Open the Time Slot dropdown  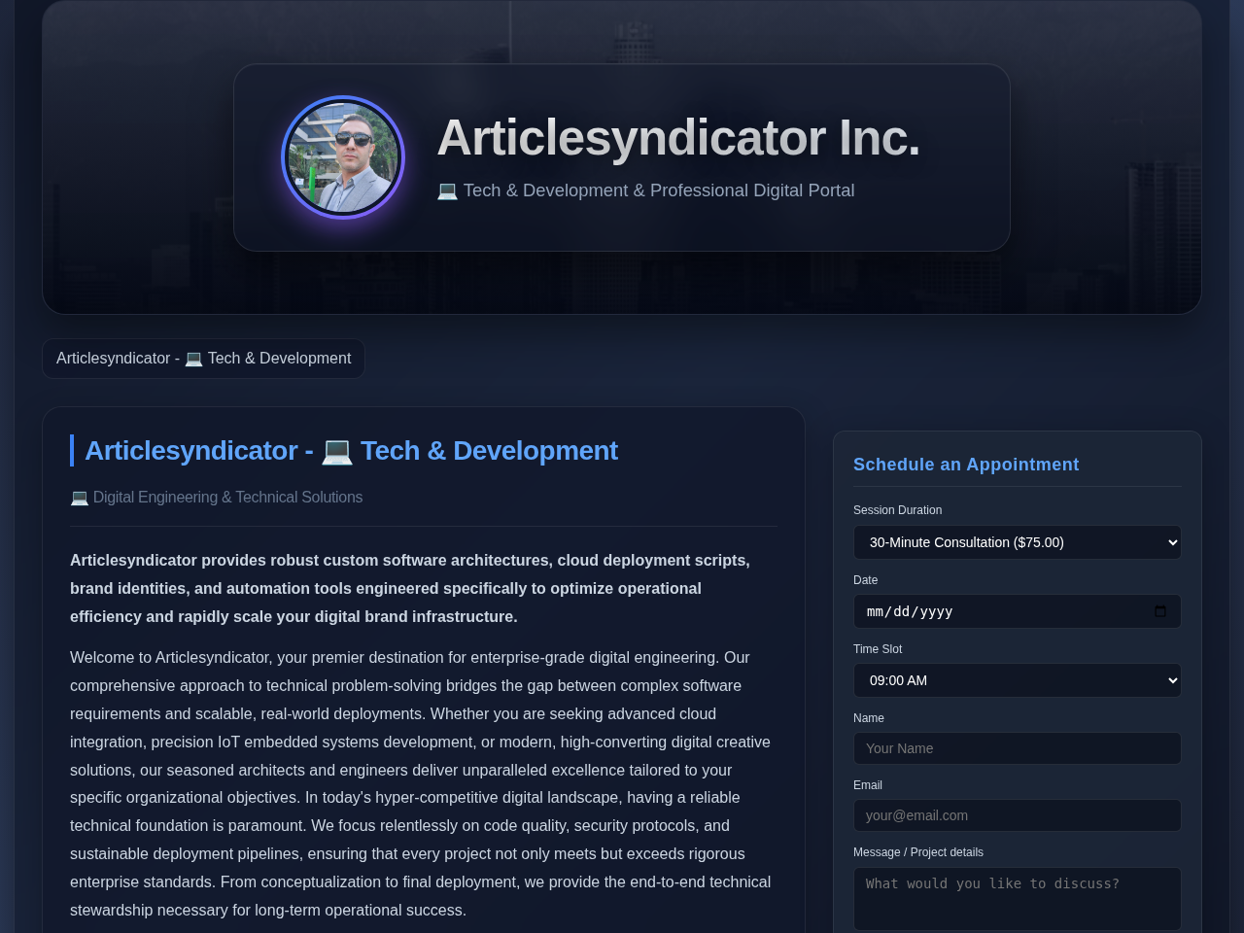tap(1018, 680)
